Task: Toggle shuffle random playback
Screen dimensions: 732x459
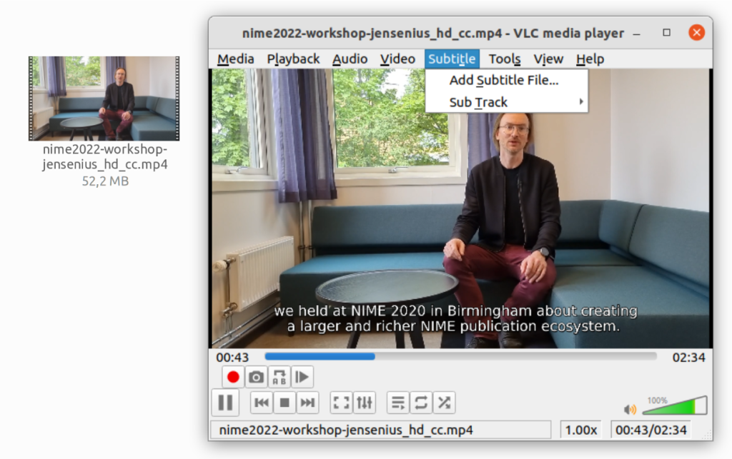Action: click(444, 403)
